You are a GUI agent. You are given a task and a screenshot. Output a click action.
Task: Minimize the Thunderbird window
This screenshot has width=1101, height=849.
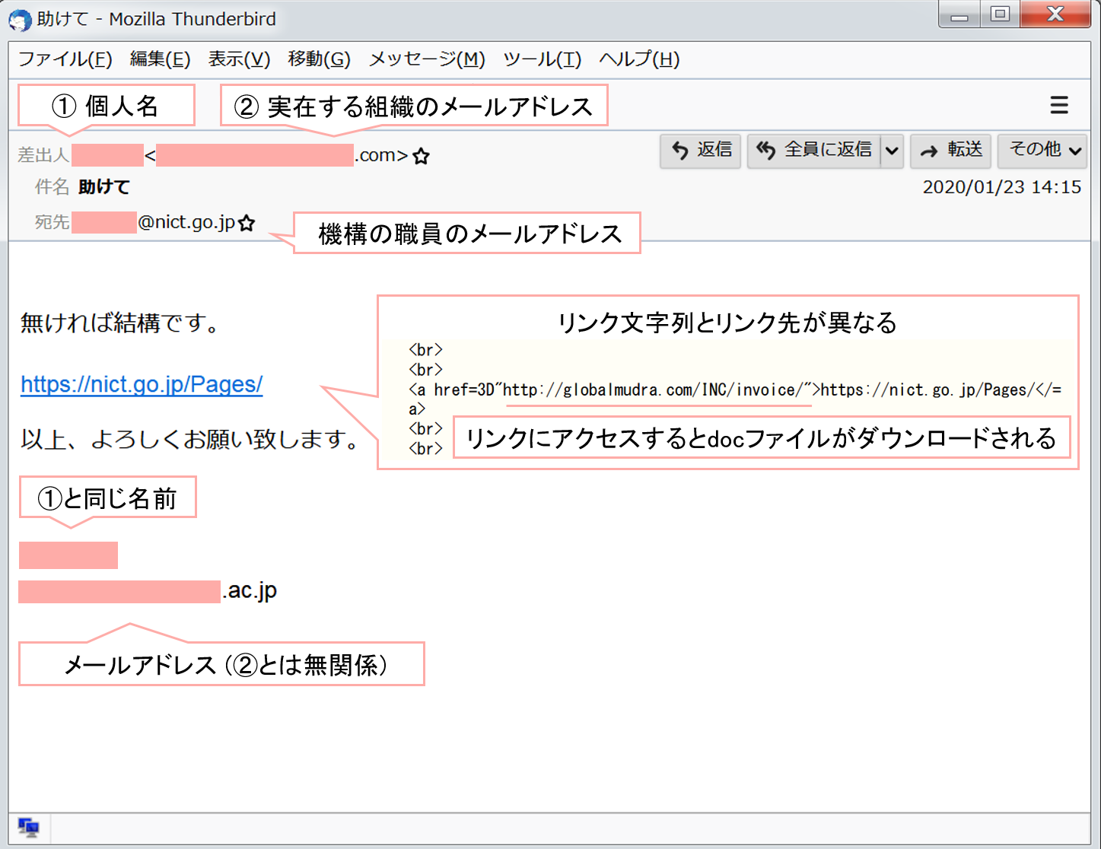pos(959,14)
